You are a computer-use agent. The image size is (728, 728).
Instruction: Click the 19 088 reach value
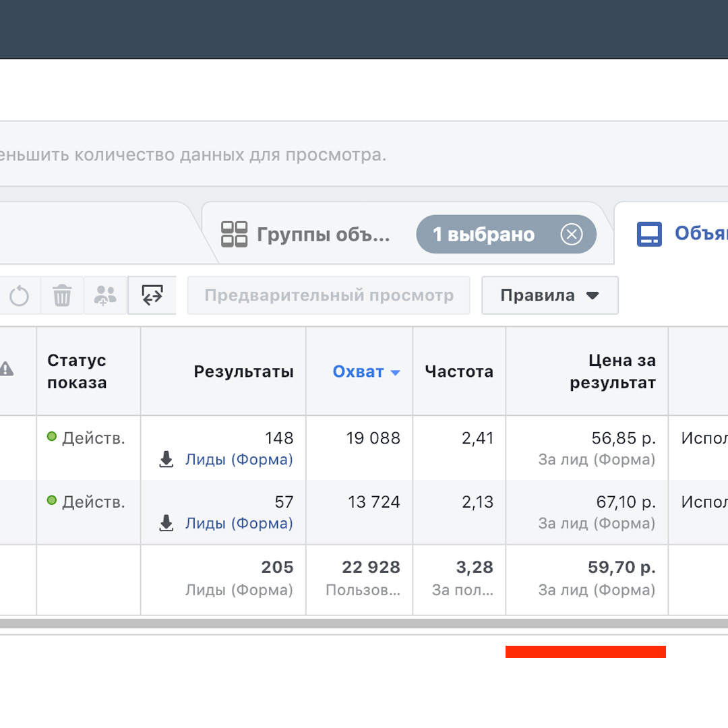tap(373, 438)
